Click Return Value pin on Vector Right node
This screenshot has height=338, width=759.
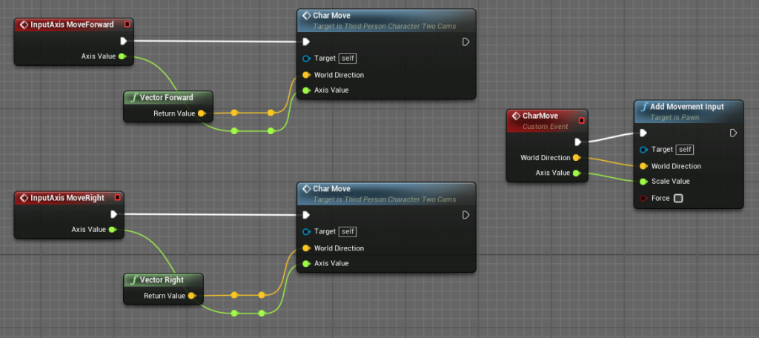click(192, 296)
